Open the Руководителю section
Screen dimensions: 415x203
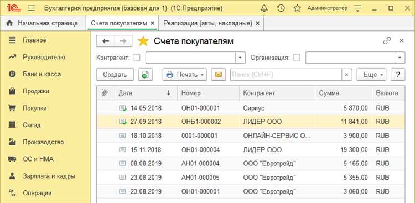point(44,57)
